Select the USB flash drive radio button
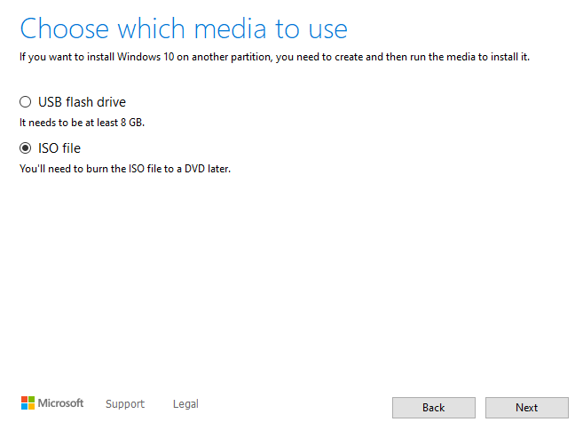The image size is (583, 430). pyautogui.click(x=26, y=102)
